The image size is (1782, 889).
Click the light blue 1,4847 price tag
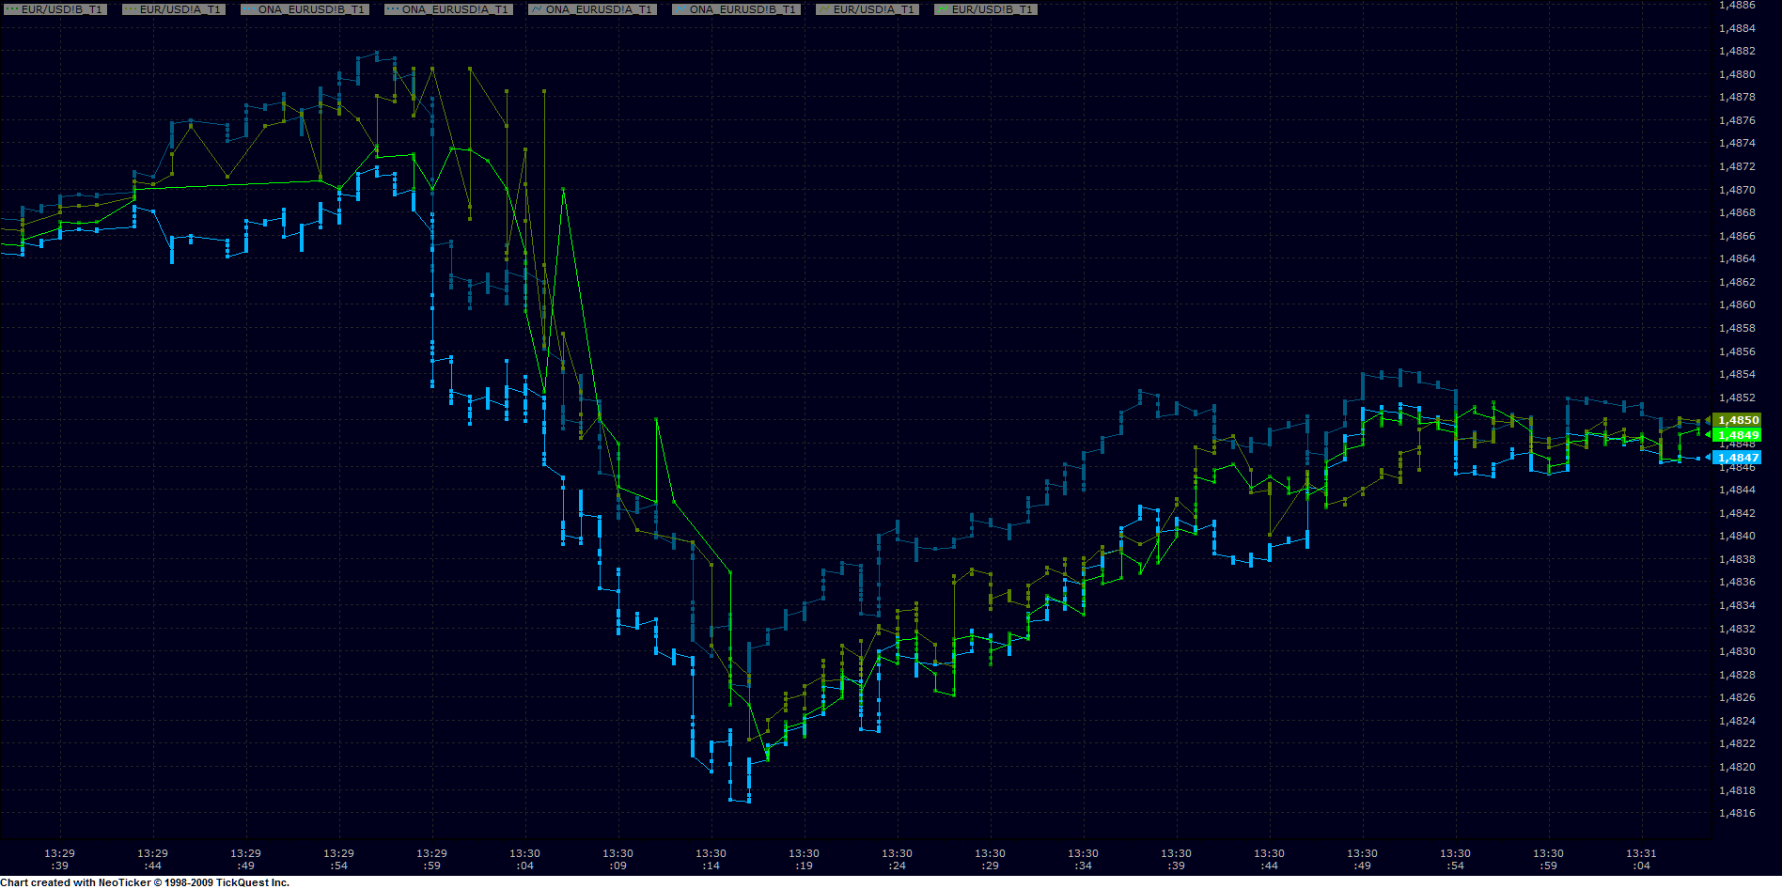[1737, 458]
